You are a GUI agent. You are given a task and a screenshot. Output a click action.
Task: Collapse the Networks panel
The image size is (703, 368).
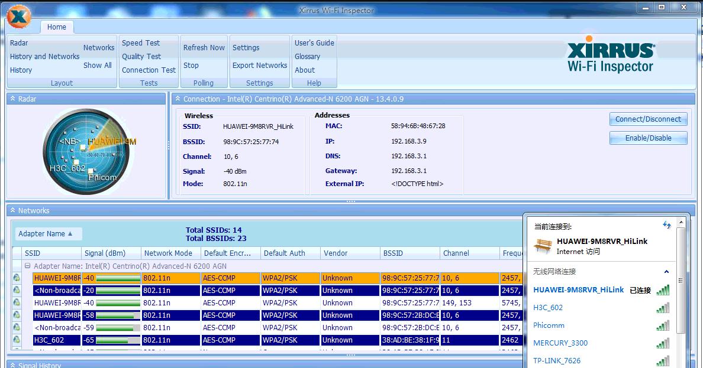pyautogui.click(x=12, y=210)
